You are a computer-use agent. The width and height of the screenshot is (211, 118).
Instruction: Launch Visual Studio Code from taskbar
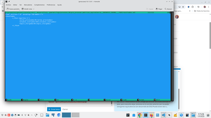pos(163,115)
